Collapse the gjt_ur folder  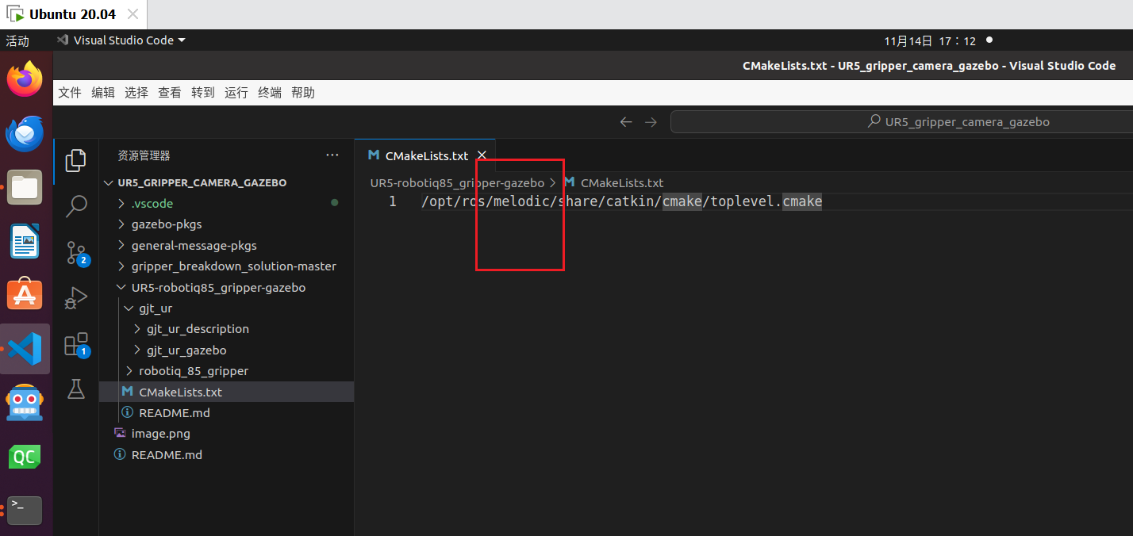(129, 308)
